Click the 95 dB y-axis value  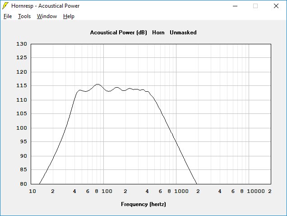(23, 141)
